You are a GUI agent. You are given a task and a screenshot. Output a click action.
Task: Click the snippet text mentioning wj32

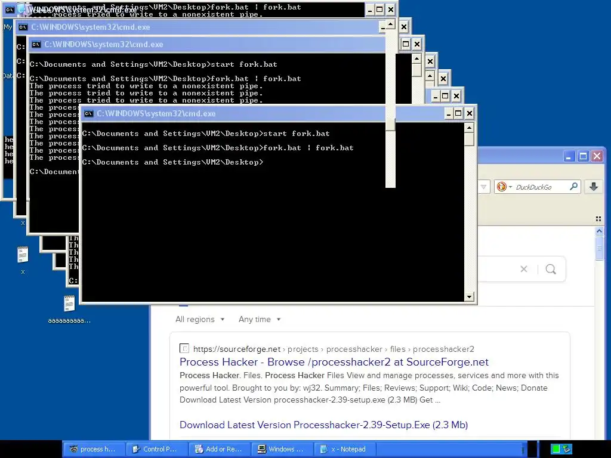click(369, 388)
